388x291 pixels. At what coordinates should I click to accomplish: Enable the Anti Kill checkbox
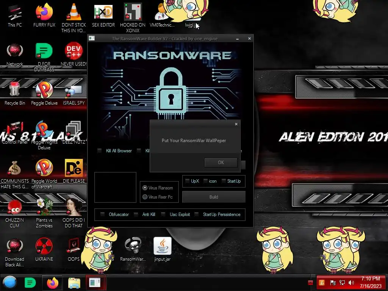pos(136,214)
